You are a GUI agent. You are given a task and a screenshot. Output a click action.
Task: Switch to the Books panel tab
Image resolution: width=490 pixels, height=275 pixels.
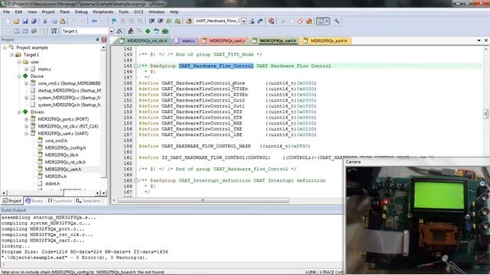coord(34,201)
